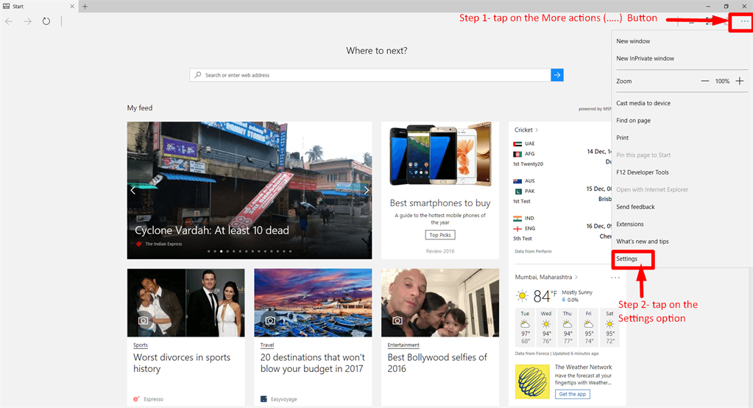Decrease zoom with minus button
This screenshot has height=408, width=753.
[x=704, y=81]
